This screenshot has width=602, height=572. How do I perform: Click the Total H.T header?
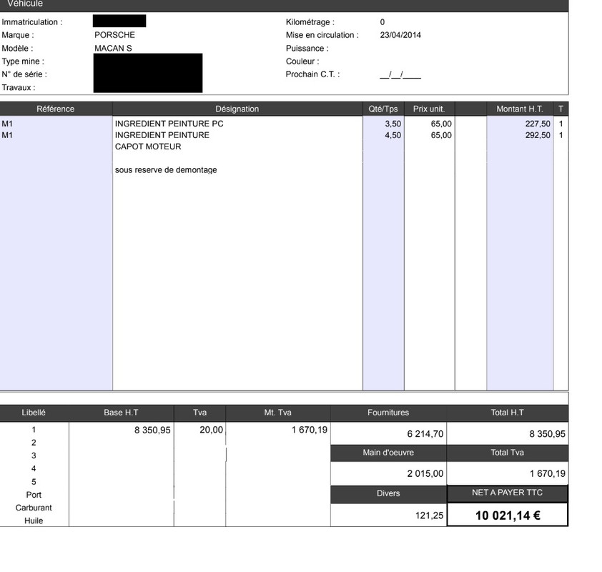[507, 413]
